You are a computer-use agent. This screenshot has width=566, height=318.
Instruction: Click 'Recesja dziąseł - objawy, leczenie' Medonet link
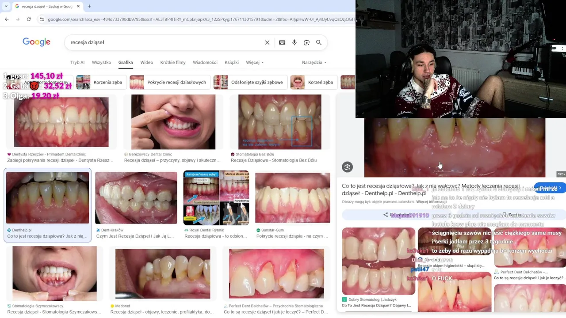coord(162,312)
